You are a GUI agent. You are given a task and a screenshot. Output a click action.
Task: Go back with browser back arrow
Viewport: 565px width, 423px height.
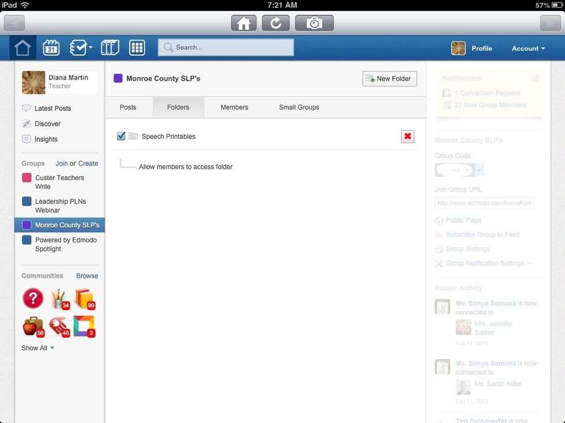(x=14, y=23)
